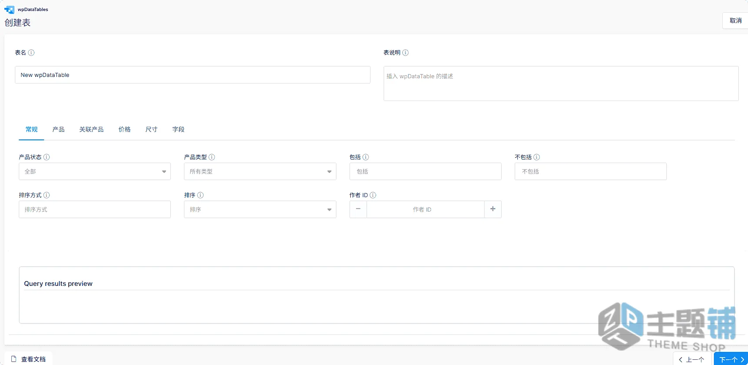Go back with 上一个 button
Screen dimensions: 748x365
click(691, 359)
